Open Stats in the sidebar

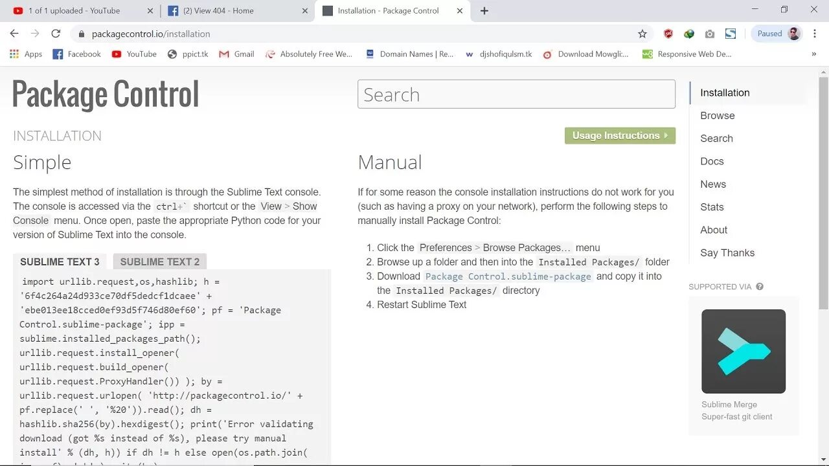pyautogui.click(x=712, y=207)
